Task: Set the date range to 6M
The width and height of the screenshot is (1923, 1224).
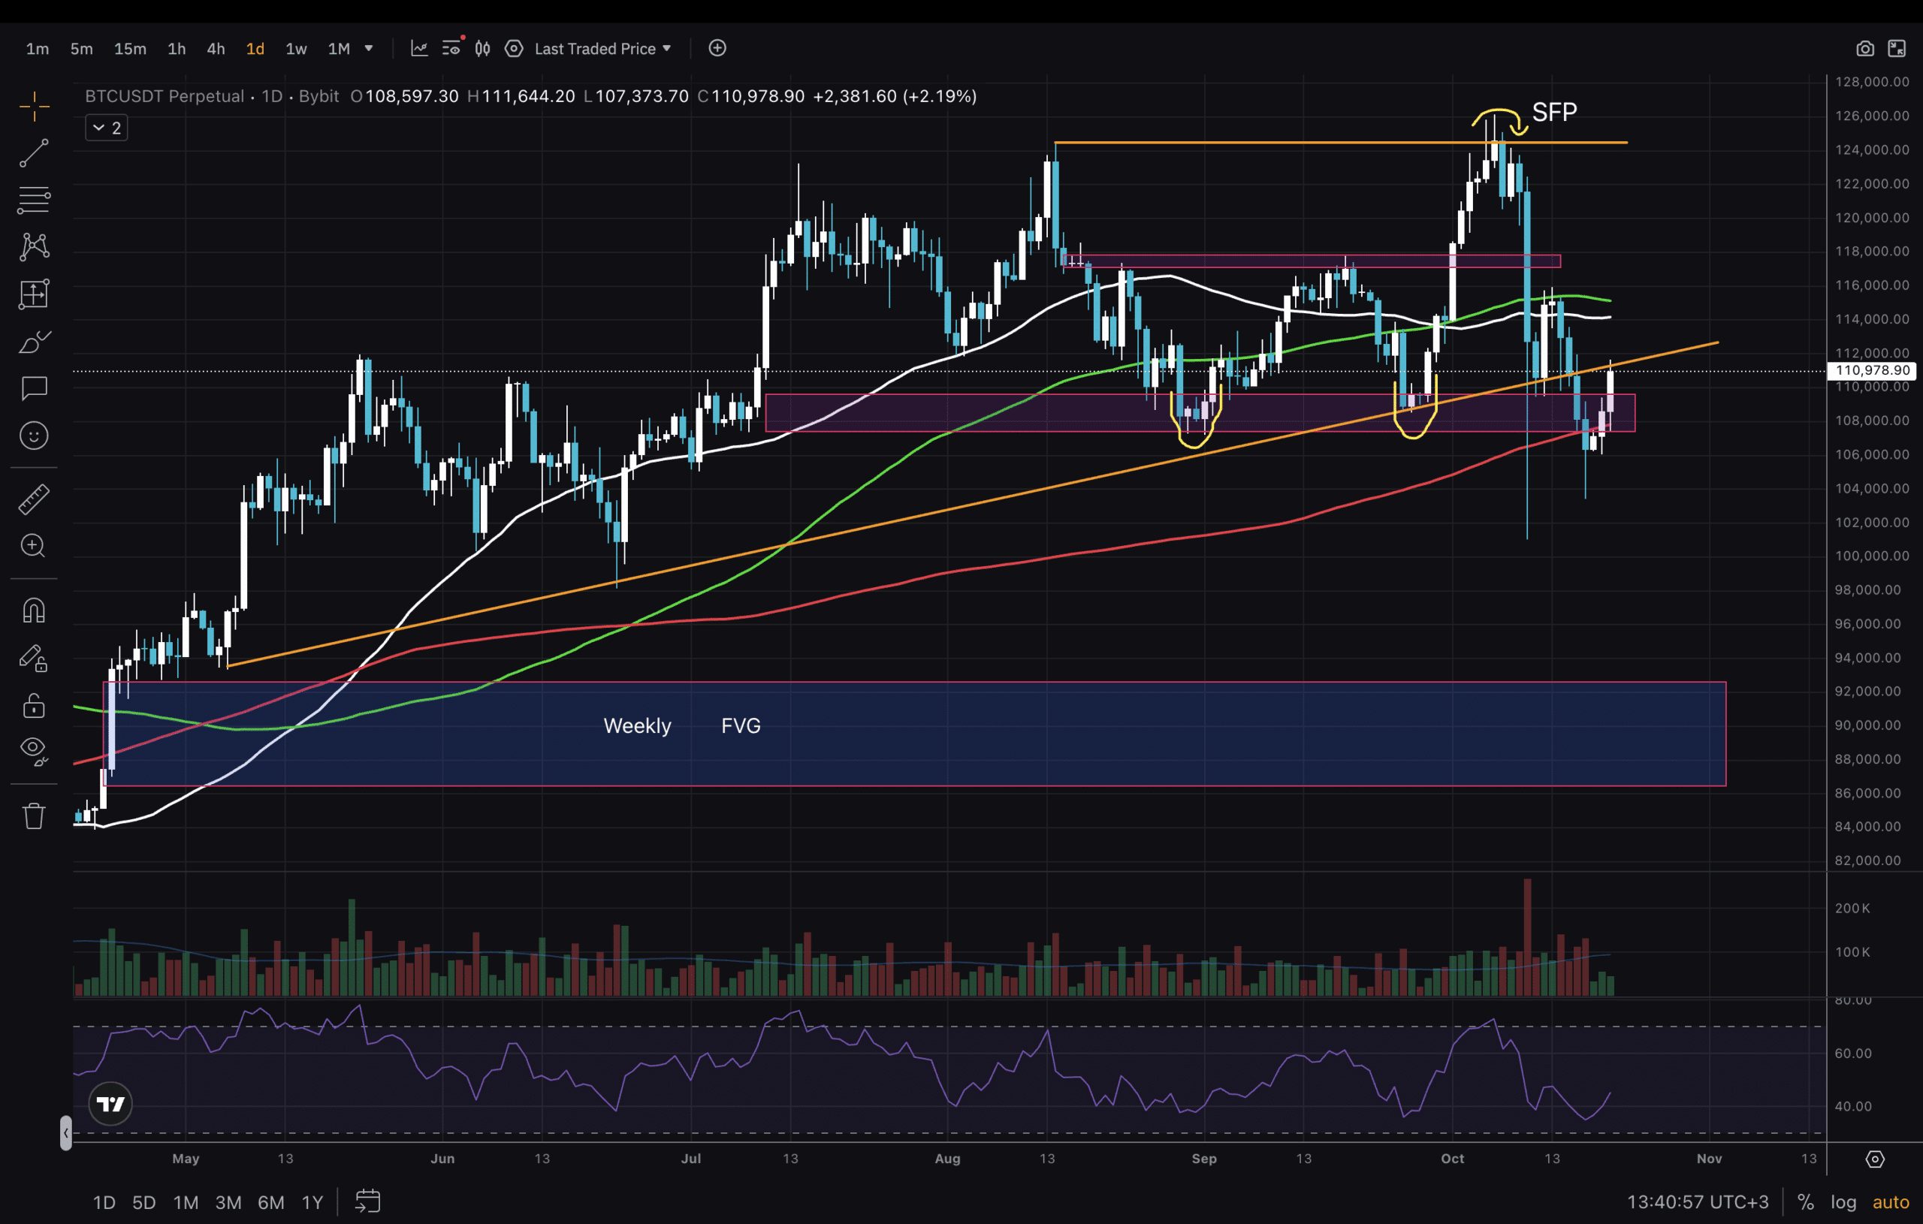Action: (270, 1201)
